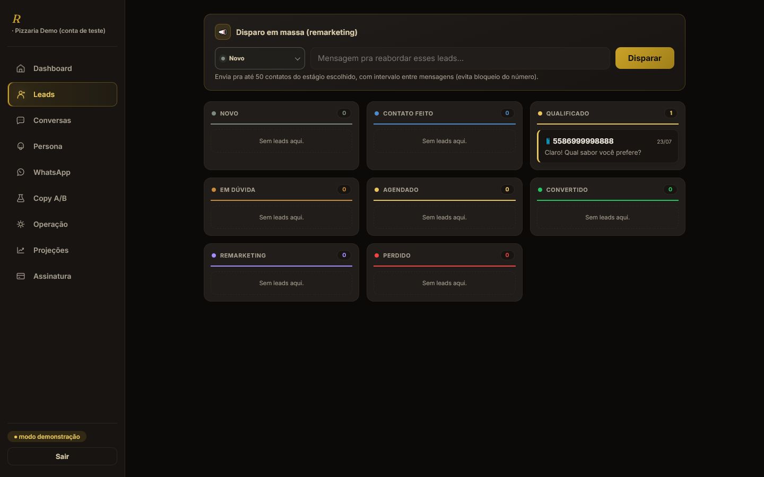
Task: Open the Dashboard menu item
Action: (x=63, y=68)
